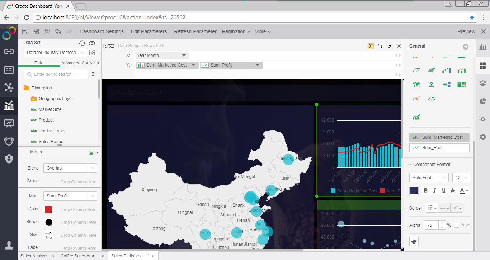The width and height of the screenshot is (490, 260).
Task: Open the Year Month field dropdown
Action: [184, 55]
